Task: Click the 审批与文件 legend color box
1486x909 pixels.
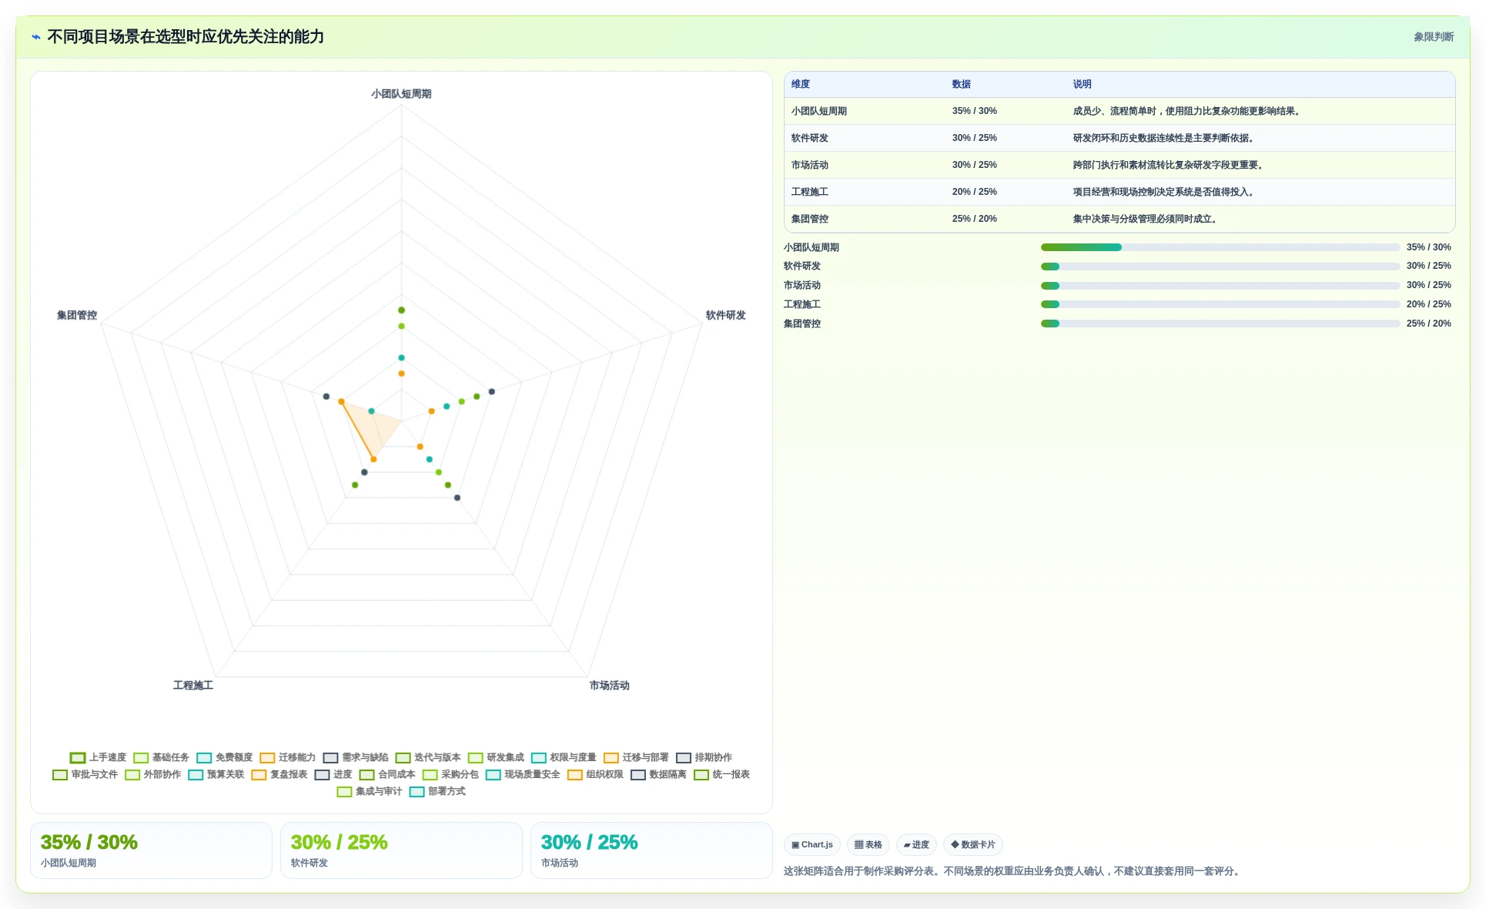Action: (x=60, y=775)
